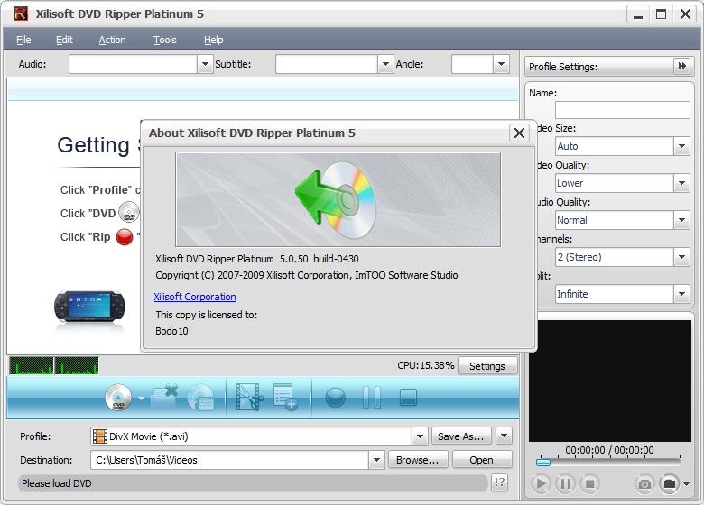Screen dimensions: 704x505
Task: Expand the Audio dropdown
Action: point(205,64)
